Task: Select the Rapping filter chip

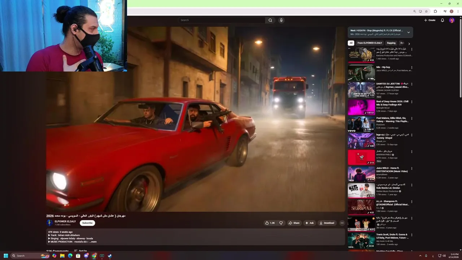Action: pos(391,43)
